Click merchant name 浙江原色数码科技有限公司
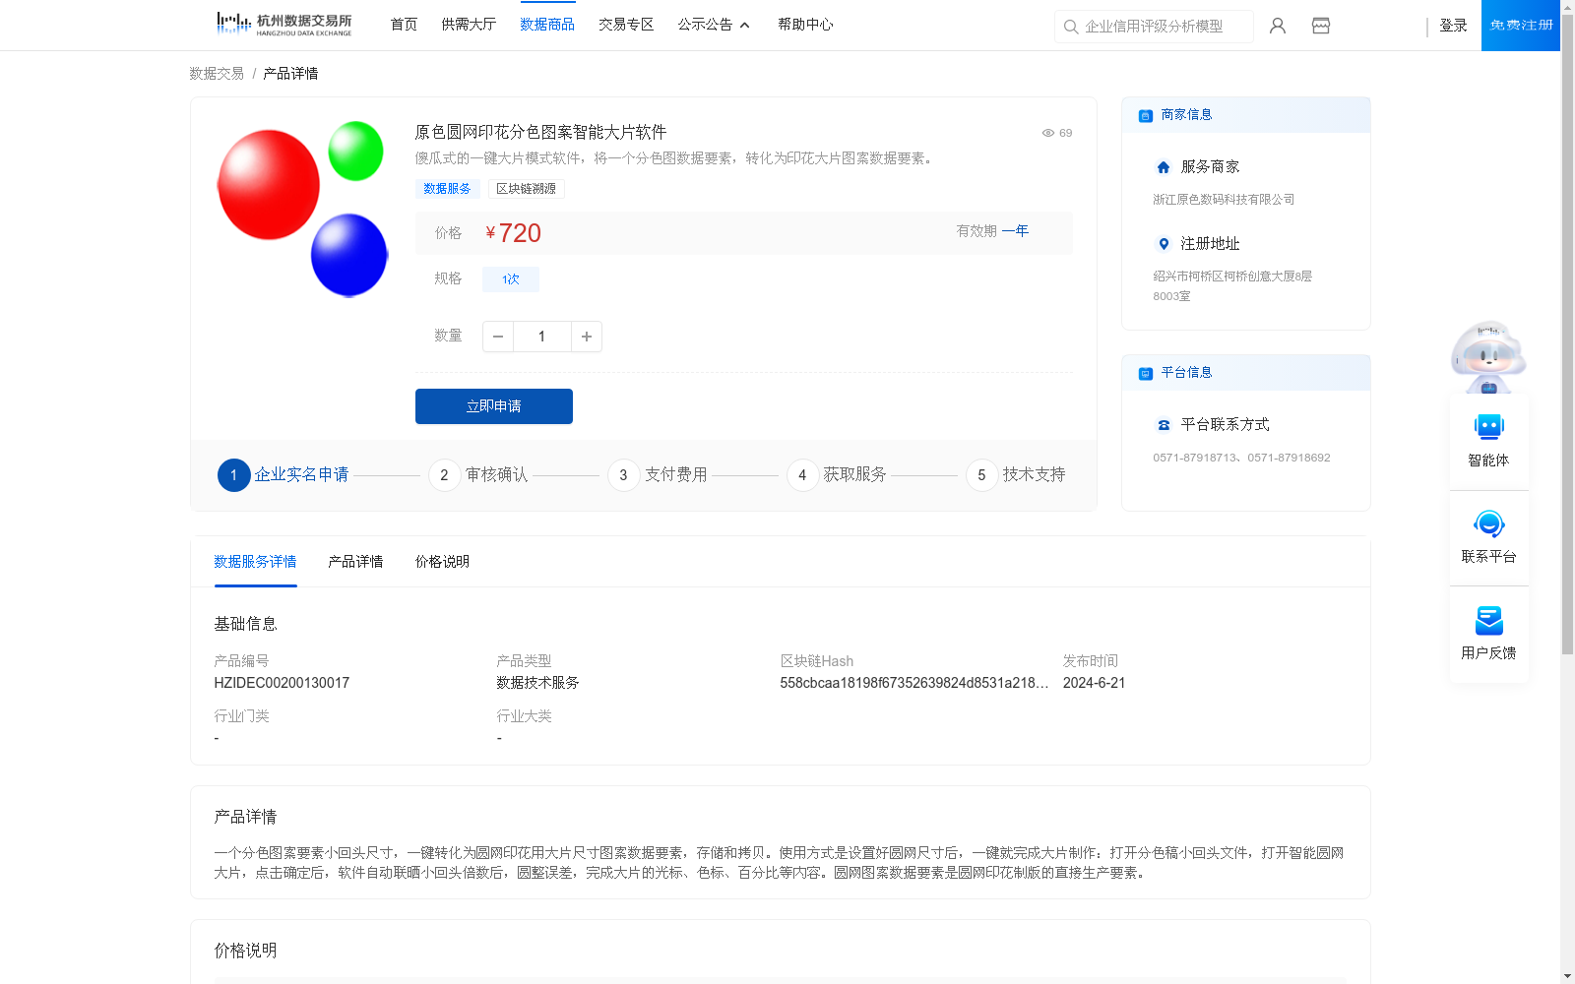The image size is (1575, 984). pyautogui.click(x=1224, y=200)
